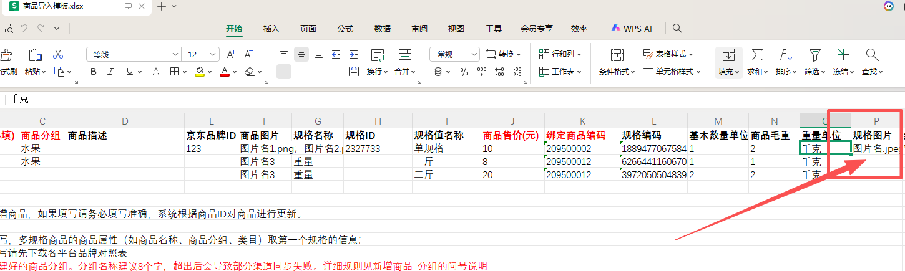Click the cell borders icon

click(x=174, y=72)
